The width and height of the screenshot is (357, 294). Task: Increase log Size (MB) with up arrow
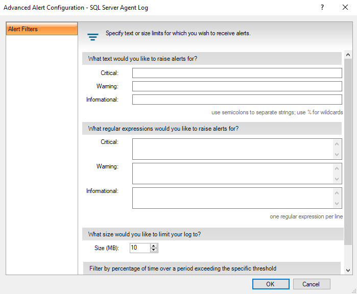pyautogui.click(x=154, y=246)
